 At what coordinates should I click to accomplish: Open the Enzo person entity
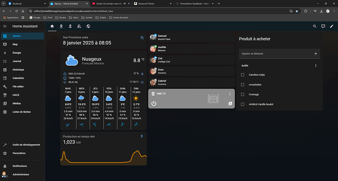pos(192,71)
